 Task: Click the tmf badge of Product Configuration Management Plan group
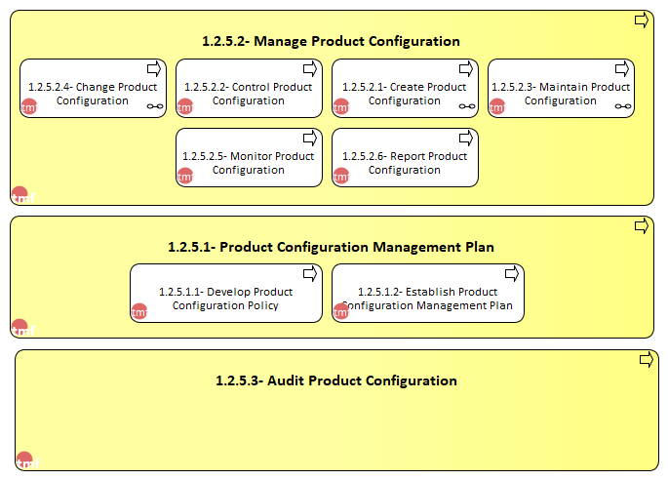click(x=22, y=328)
